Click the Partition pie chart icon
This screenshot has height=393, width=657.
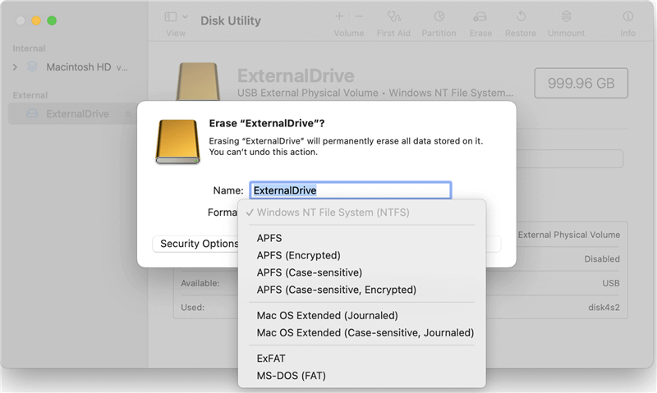click(439, 16)
